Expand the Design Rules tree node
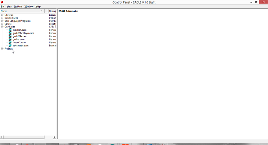 (x=2, y=18)
